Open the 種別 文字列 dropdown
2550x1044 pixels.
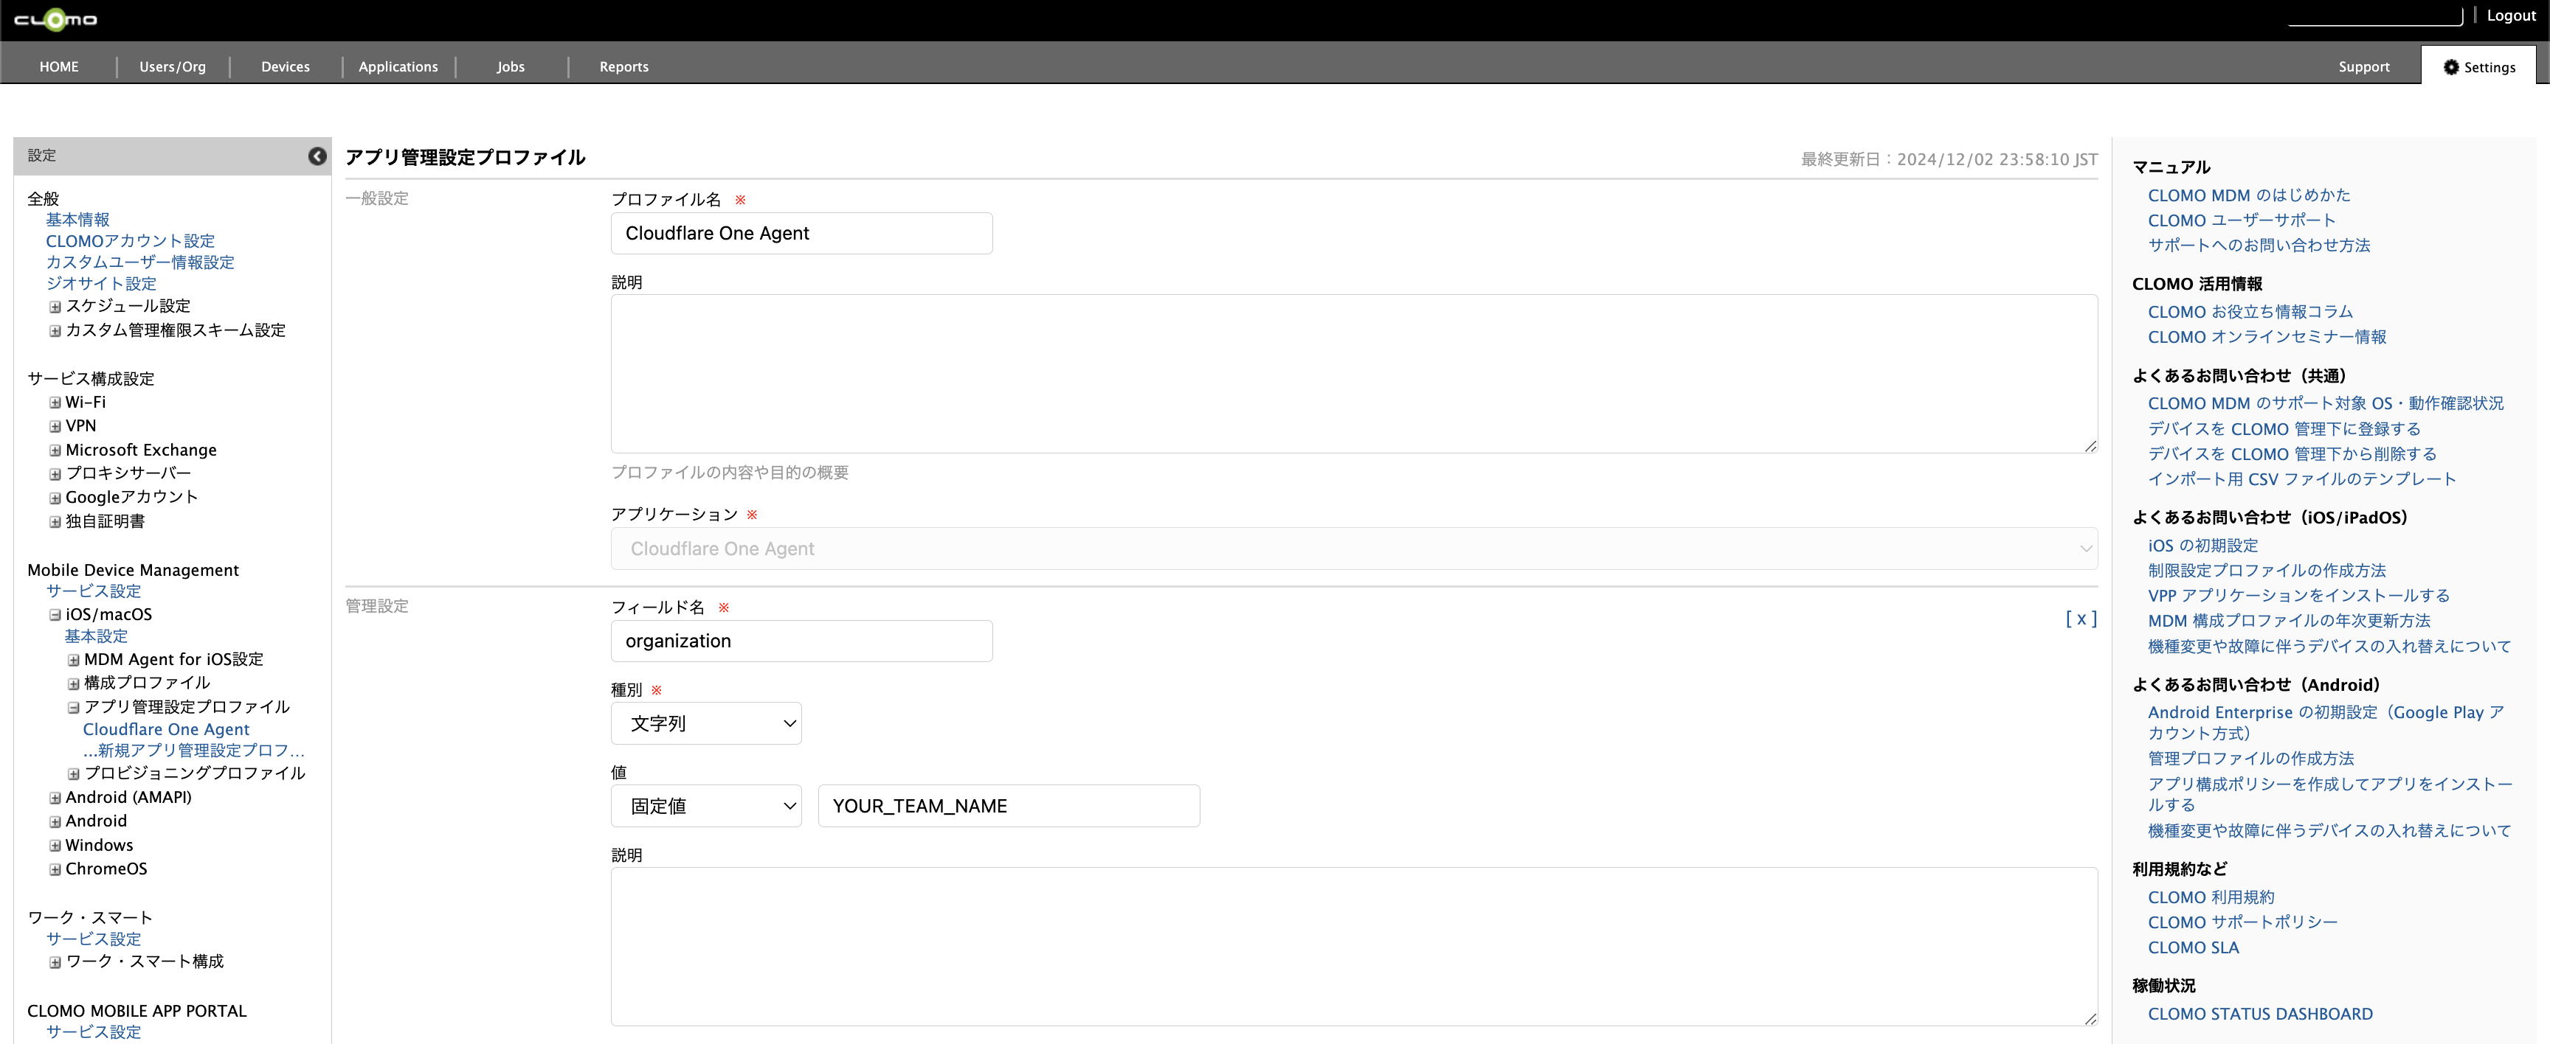pyautogui.click(x=706, y=723)
